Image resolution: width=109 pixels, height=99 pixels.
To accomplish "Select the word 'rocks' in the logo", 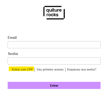I will point(52,15).
